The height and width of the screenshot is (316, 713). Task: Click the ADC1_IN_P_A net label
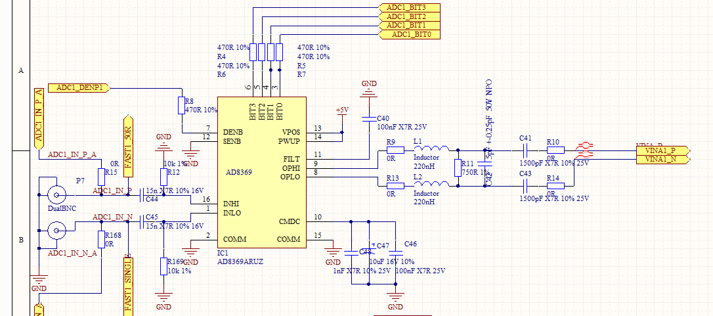(x=72, y=154)
